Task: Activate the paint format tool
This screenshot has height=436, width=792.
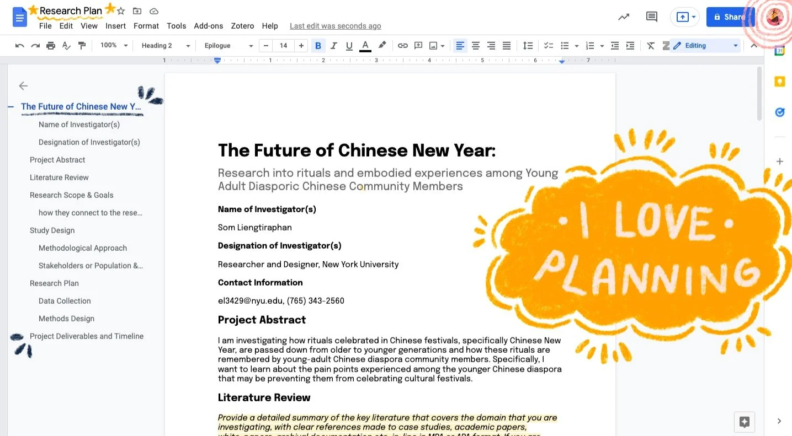Action: [x=82, y=46]
